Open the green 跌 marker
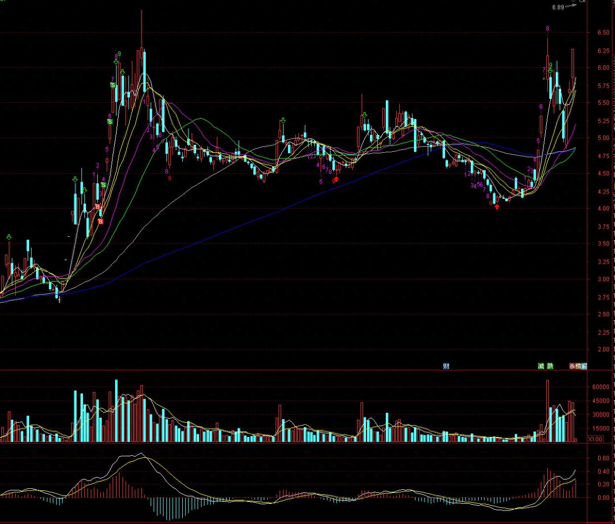 (550, 366)
